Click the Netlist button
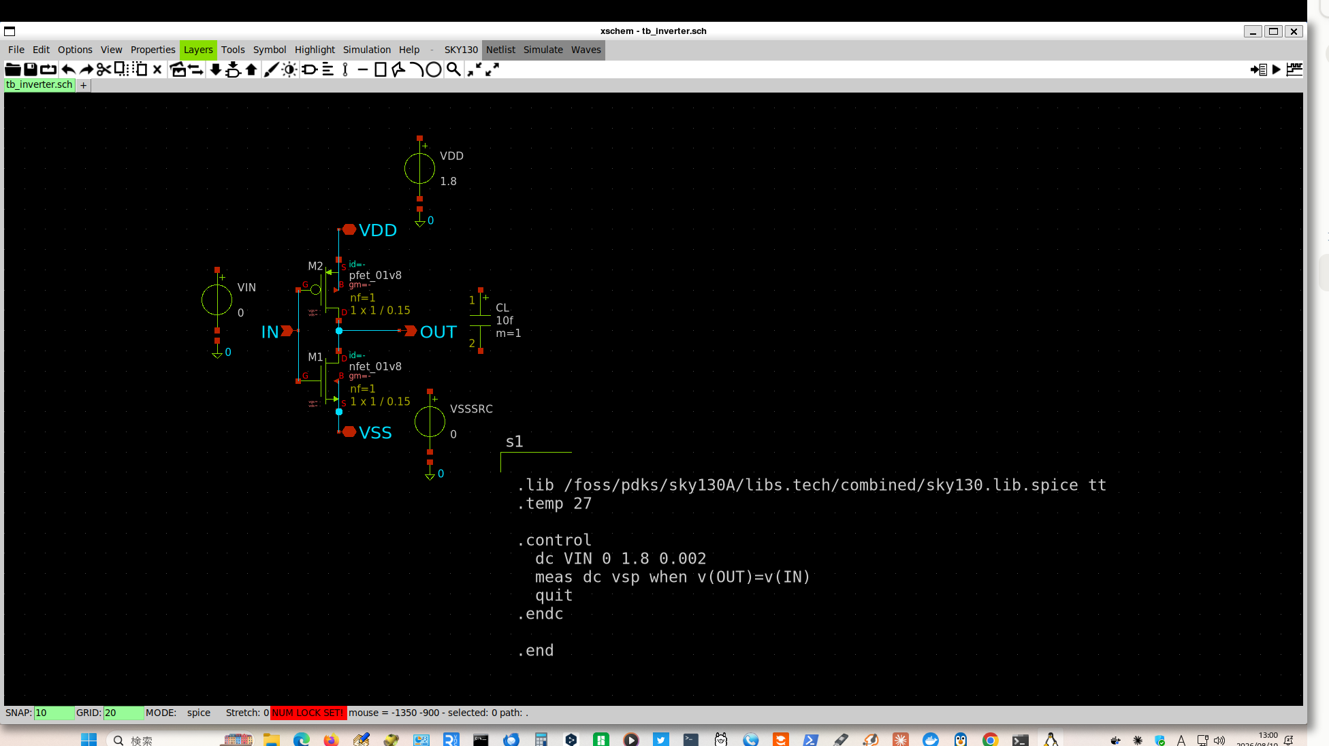Viewport: 1329px width, 746px height. pos(500,50)
